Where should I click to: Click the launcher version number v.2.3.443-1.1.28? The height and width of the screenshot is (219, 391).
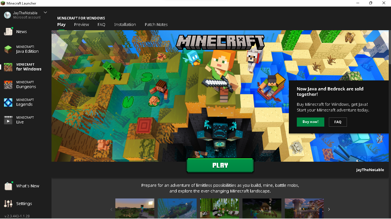point(17,216)
